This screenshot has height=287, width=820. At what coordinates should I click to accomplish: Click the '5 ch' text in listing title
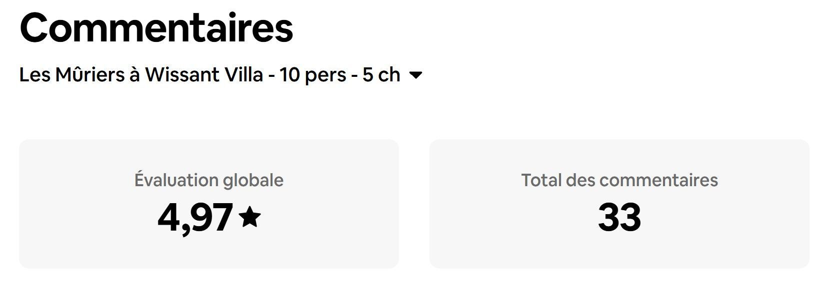tap(381, 75)
